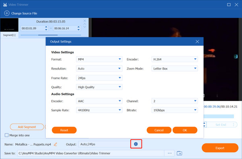This screenshot has height=159, width=242.
Task: Open the Channel dropdown showing 2
Action: click(175, 101)
